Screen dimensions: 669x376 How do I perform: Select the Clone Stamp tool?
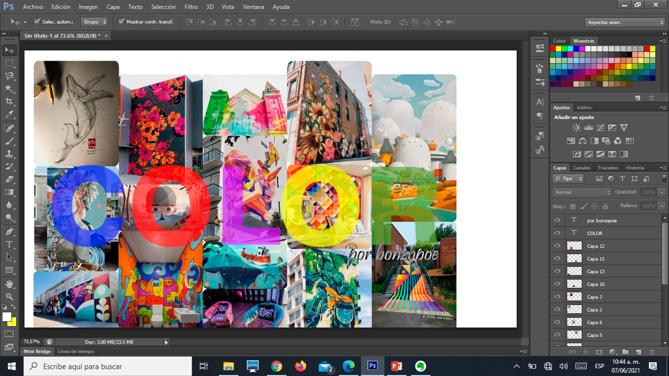click(9, 154)
